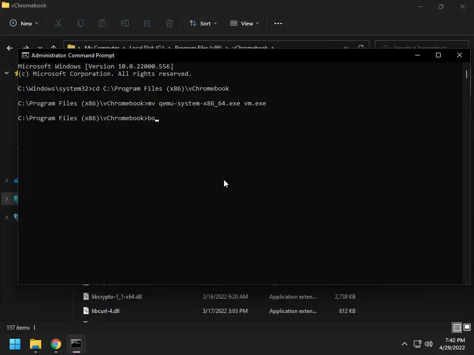The image size is (474, 355).
Task: Collapse the Quick access tree node
Action: [6, 73]
